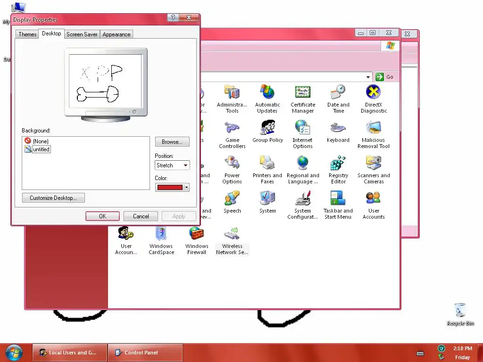Open Date and Time settings
This screenshot has width=483, height=362.
[x=338, y=99]
